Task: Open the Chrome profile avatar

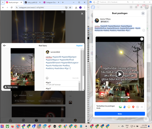Action: [x=80, y=8]
